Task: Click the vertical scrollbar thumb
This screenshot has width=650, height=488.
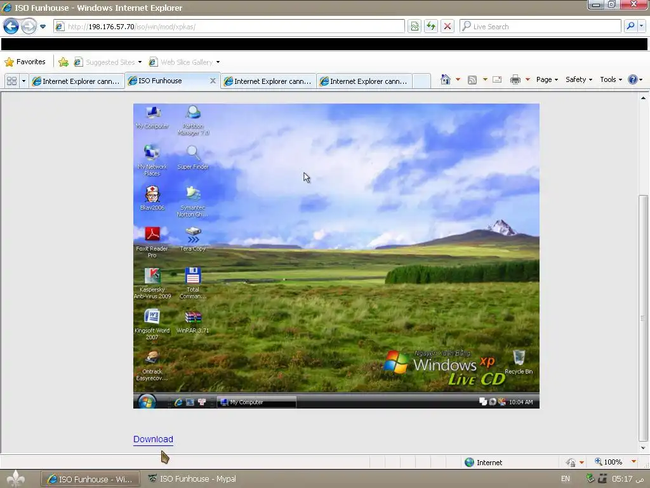Action: [x=643, y=318]
